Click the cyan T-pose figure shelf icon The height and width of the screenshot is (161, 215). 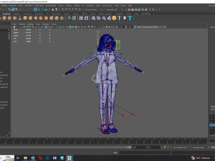pos(130,18)
